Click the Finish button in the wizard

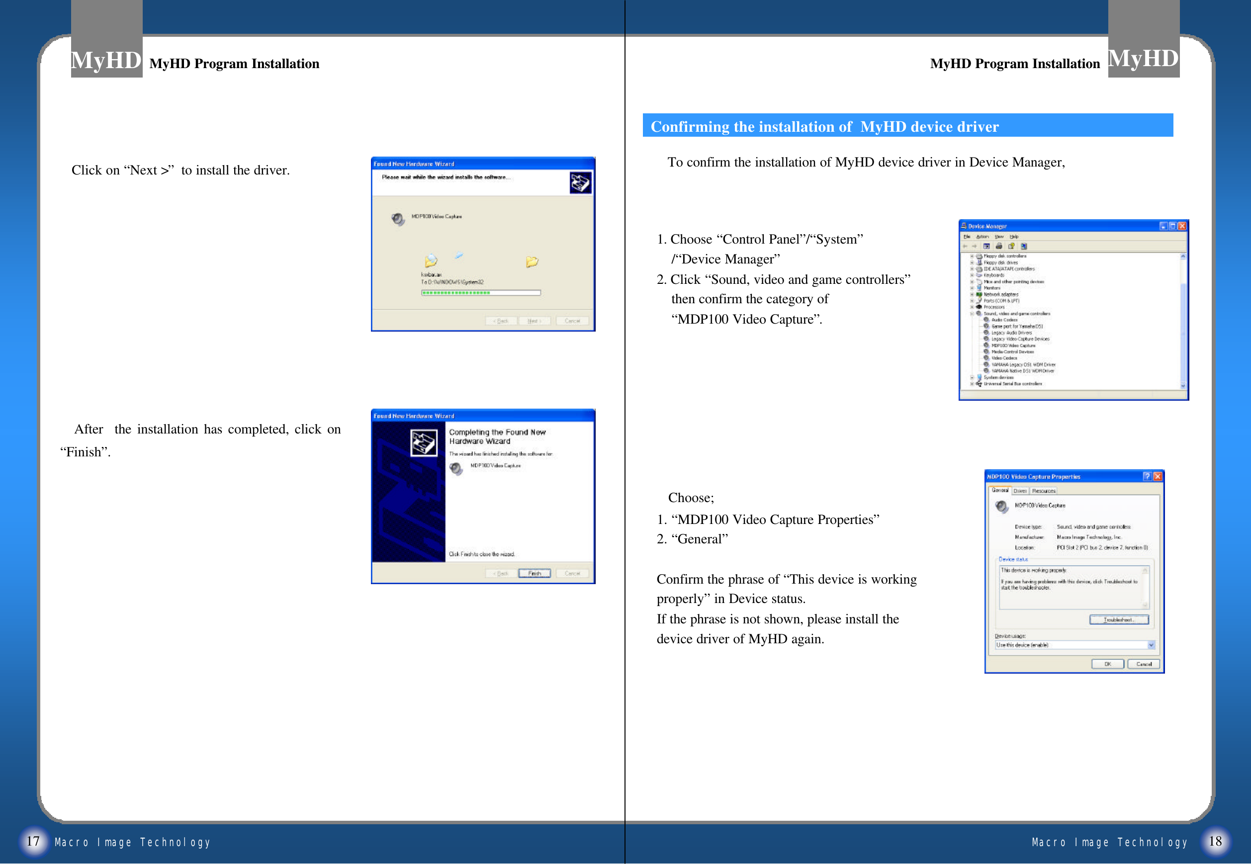click(535, 573)
